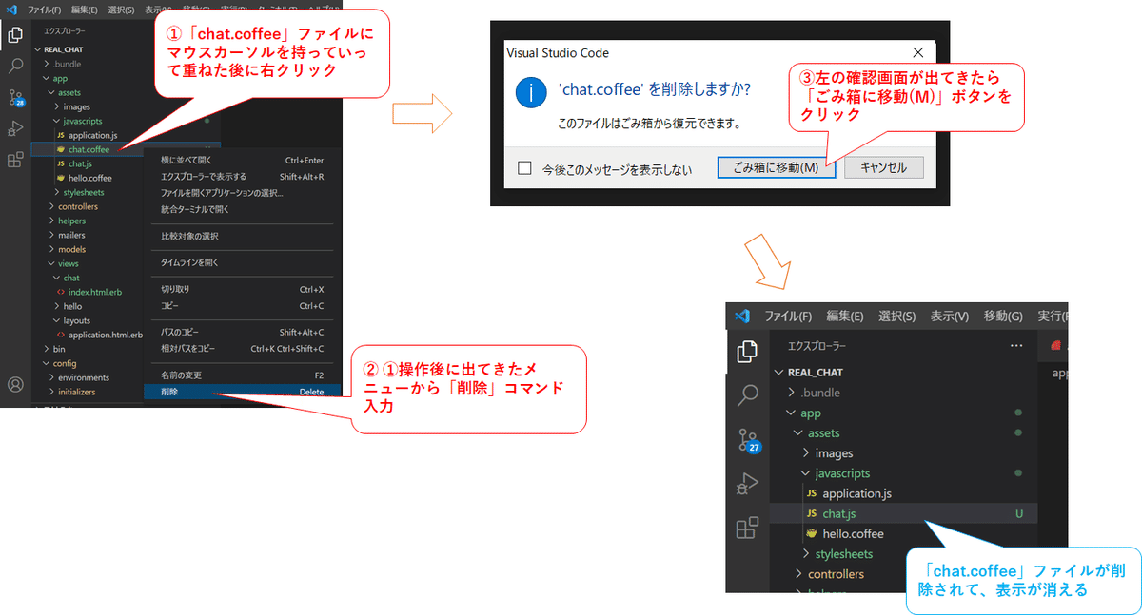Expand stylesheets folder in the badge-27 window

click(x=806, y=554)
